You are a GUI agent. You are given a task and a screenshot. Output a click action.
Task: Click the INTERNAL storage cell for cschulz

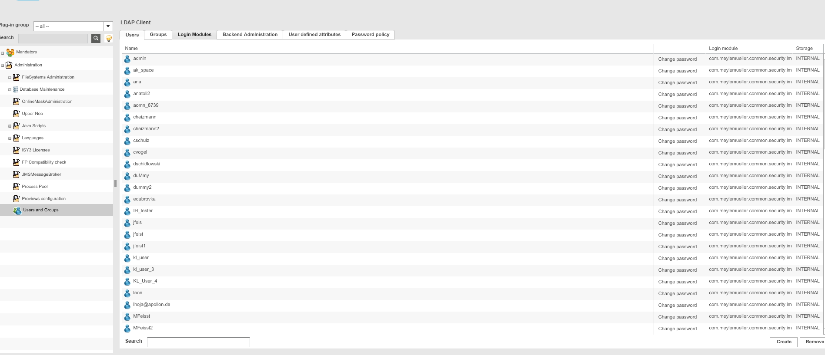tap(808, 141)
